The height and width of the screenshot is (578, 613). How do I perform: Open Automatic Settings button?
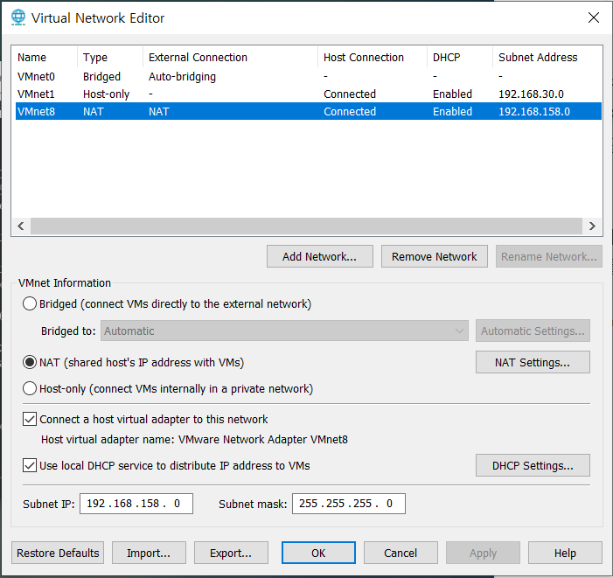coord(533,331)
